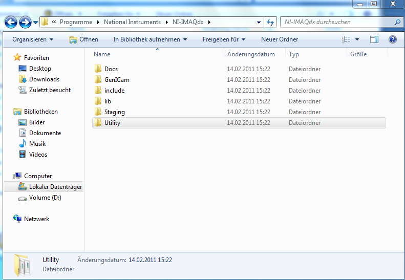Click the Öffnen toolbar button
This screenshot has width=405, height=280.
click(x=83, y=39)
